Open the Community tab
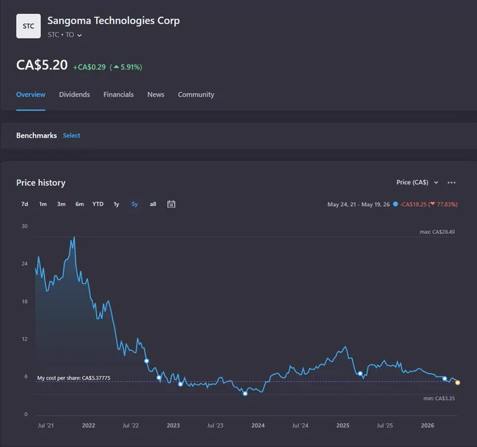This screenshot has width=477, height=447. pyautogui.click(x=196, y=95)
